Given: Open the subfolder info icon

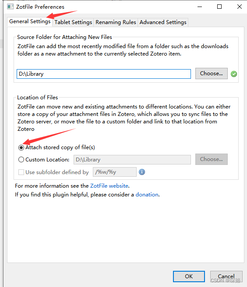Looking at the screenshot, I should [x=142, y=172].
